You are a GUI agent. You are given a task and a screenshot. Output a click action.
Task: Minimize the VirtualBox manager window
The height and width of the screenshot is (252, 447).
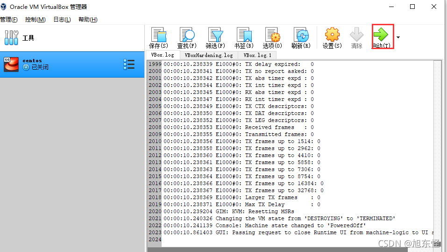click(x=391, y=7)
